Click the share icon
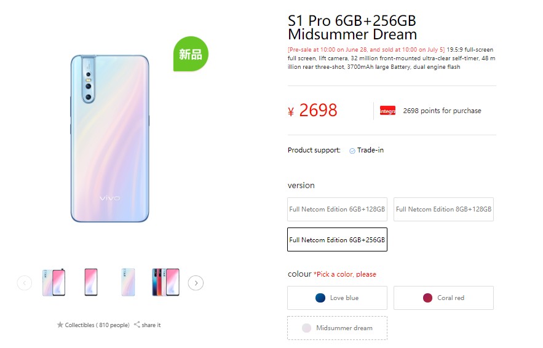This screenshot has width=543, height=348. click(137, 325)
